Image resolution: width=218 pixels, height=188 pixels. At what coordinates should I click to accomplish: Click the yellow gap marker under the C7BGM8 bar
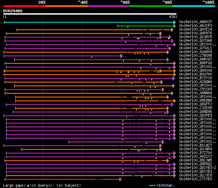(92, 57)
